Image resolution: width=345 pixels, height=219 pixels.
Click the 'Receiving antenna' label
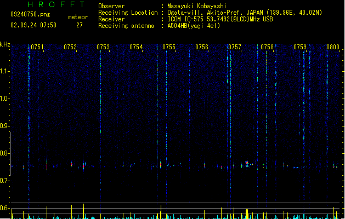126,26
